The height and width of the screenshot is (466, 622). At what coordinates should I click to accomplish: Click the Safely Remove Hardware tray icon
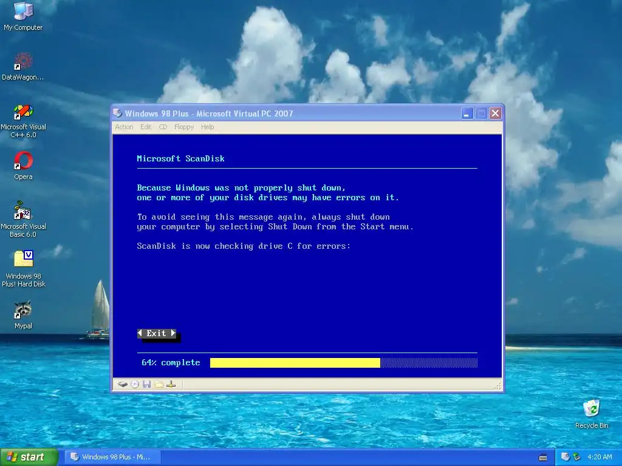click(577, 457)
